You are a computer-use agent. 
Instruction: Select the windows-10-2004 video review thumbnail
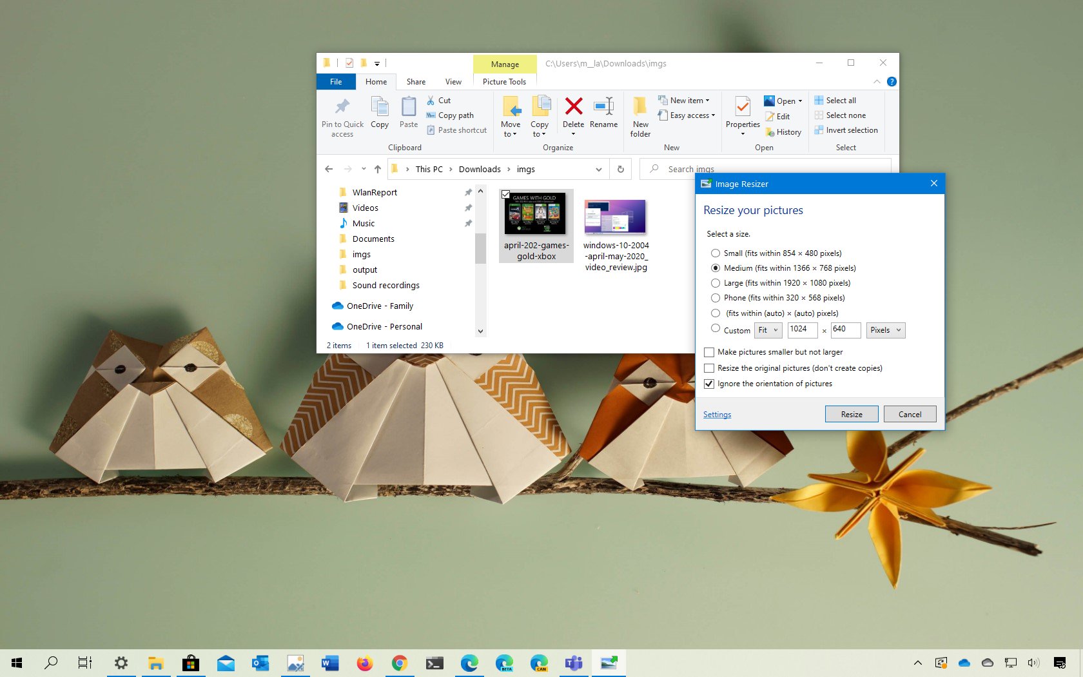click(x=615, y=217)
